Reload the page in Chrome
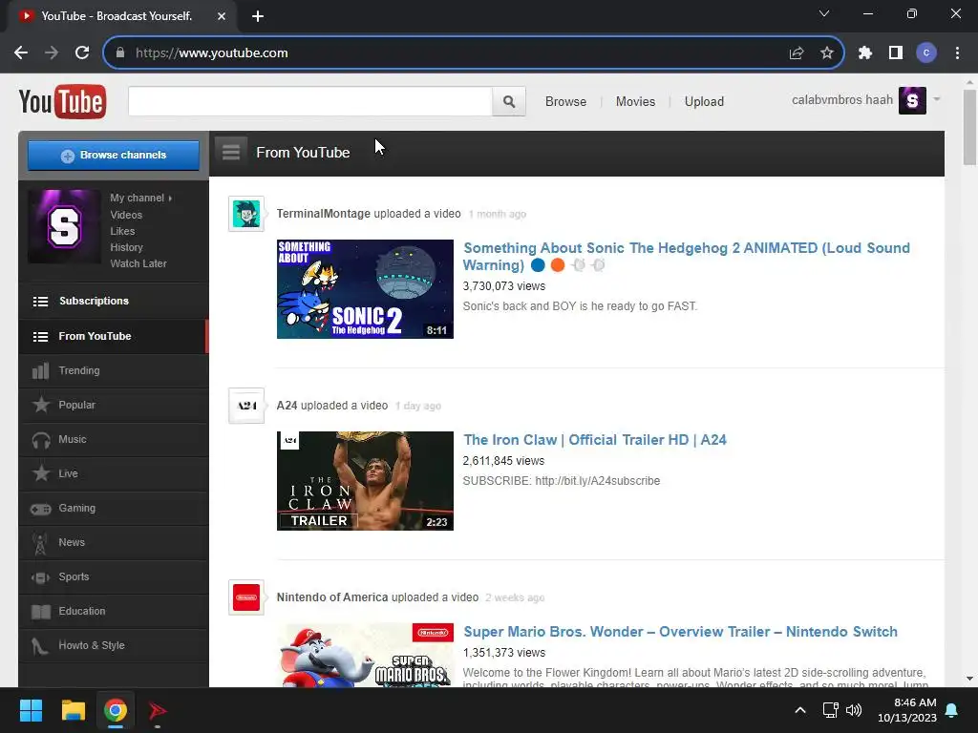This screenshot has height=733, width=978. [82, 53]
